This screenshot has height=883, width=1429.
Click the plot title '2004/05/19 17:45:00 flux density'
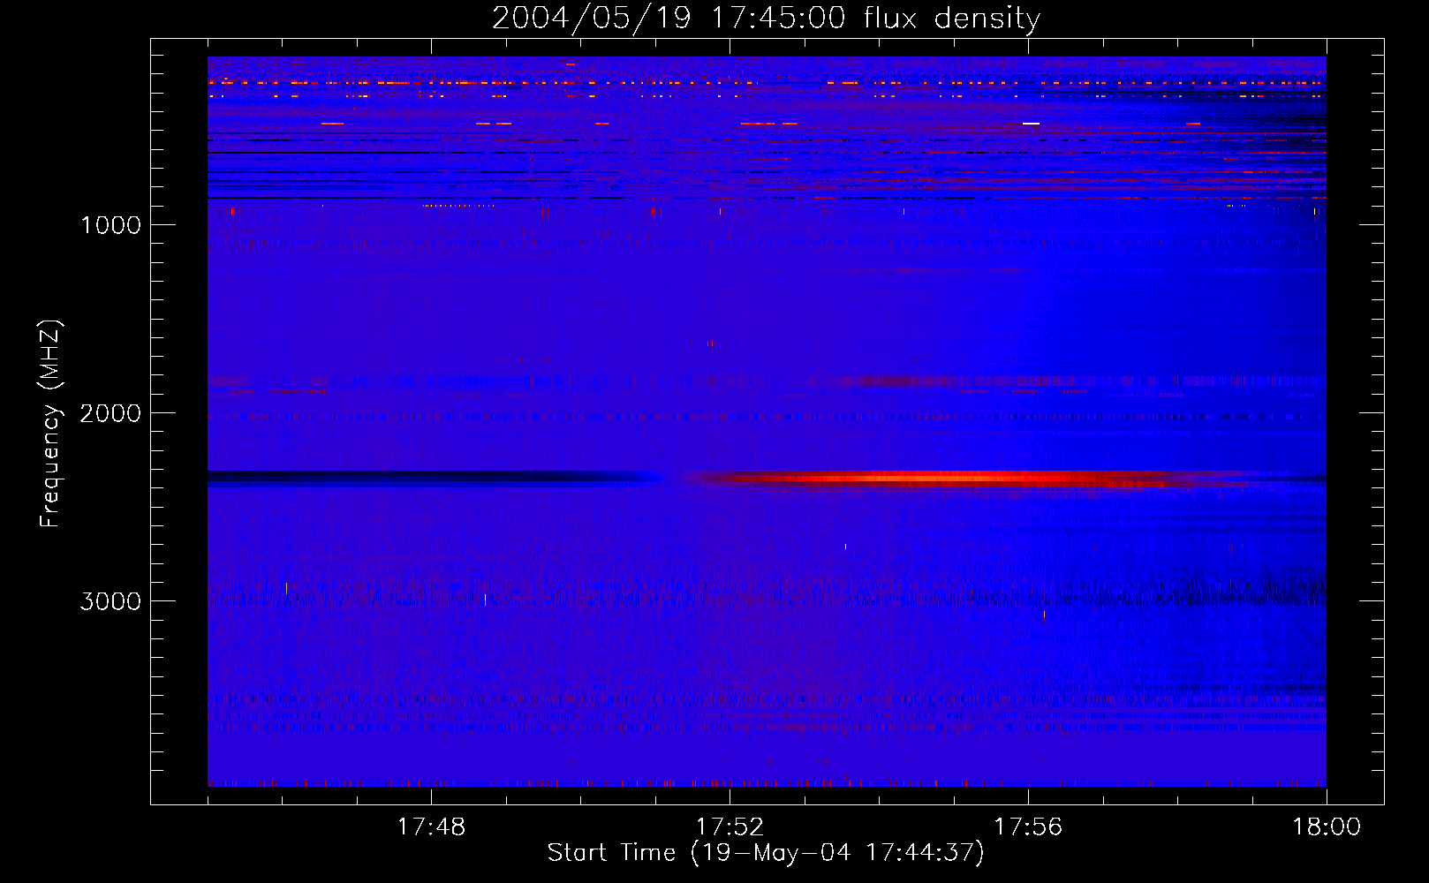click(766, 19)
